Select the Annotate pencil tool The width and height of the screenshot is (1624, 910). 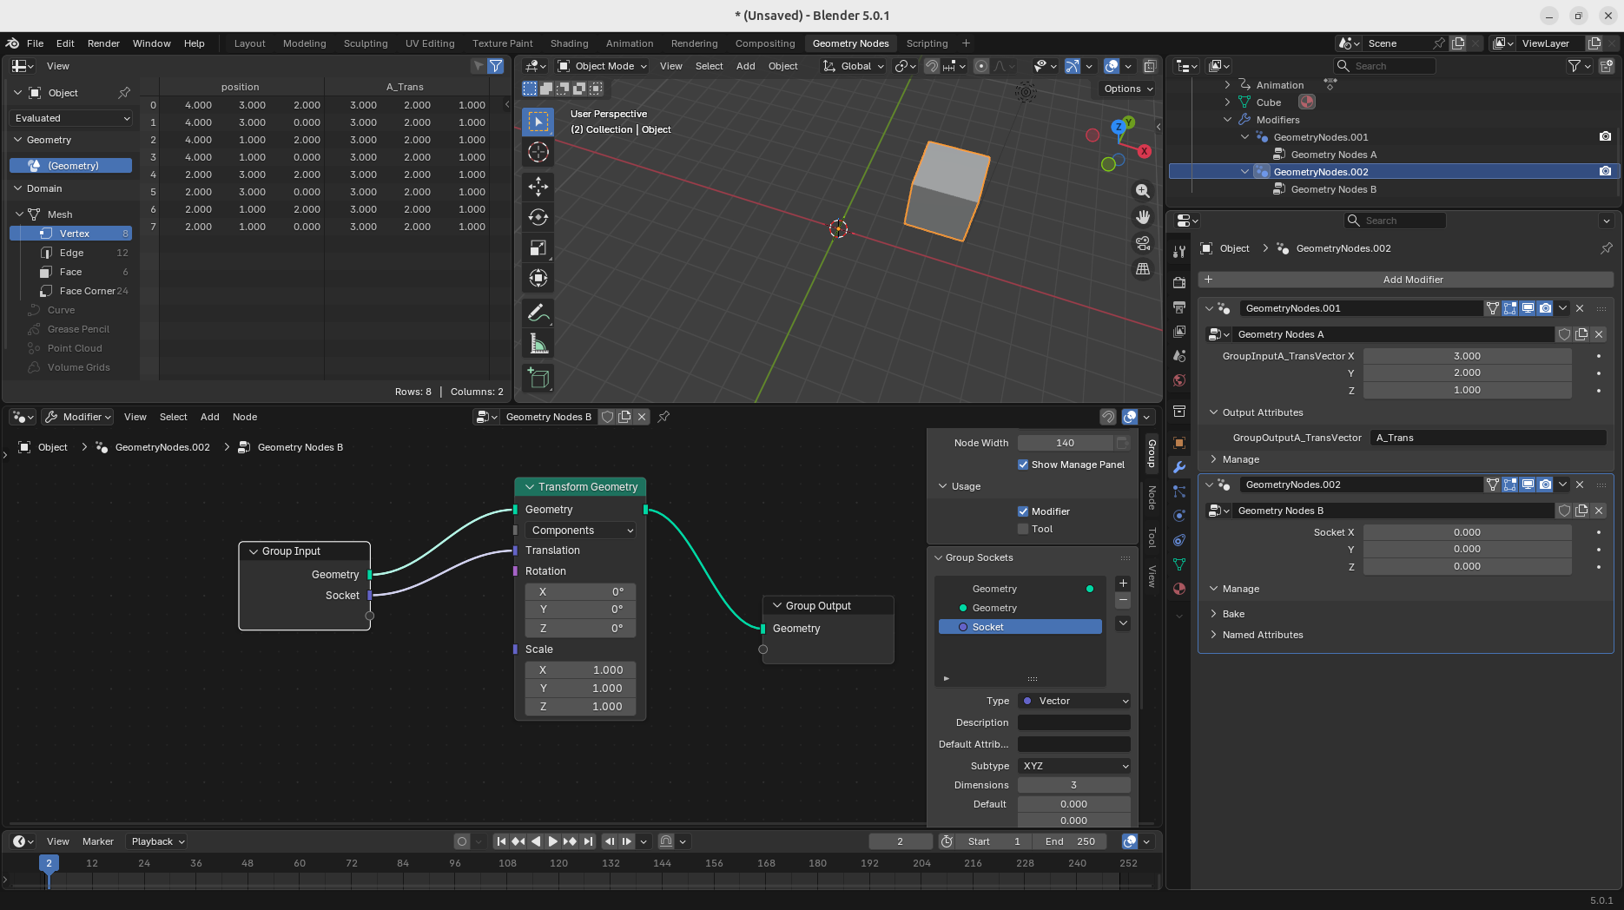click(538, 313)
